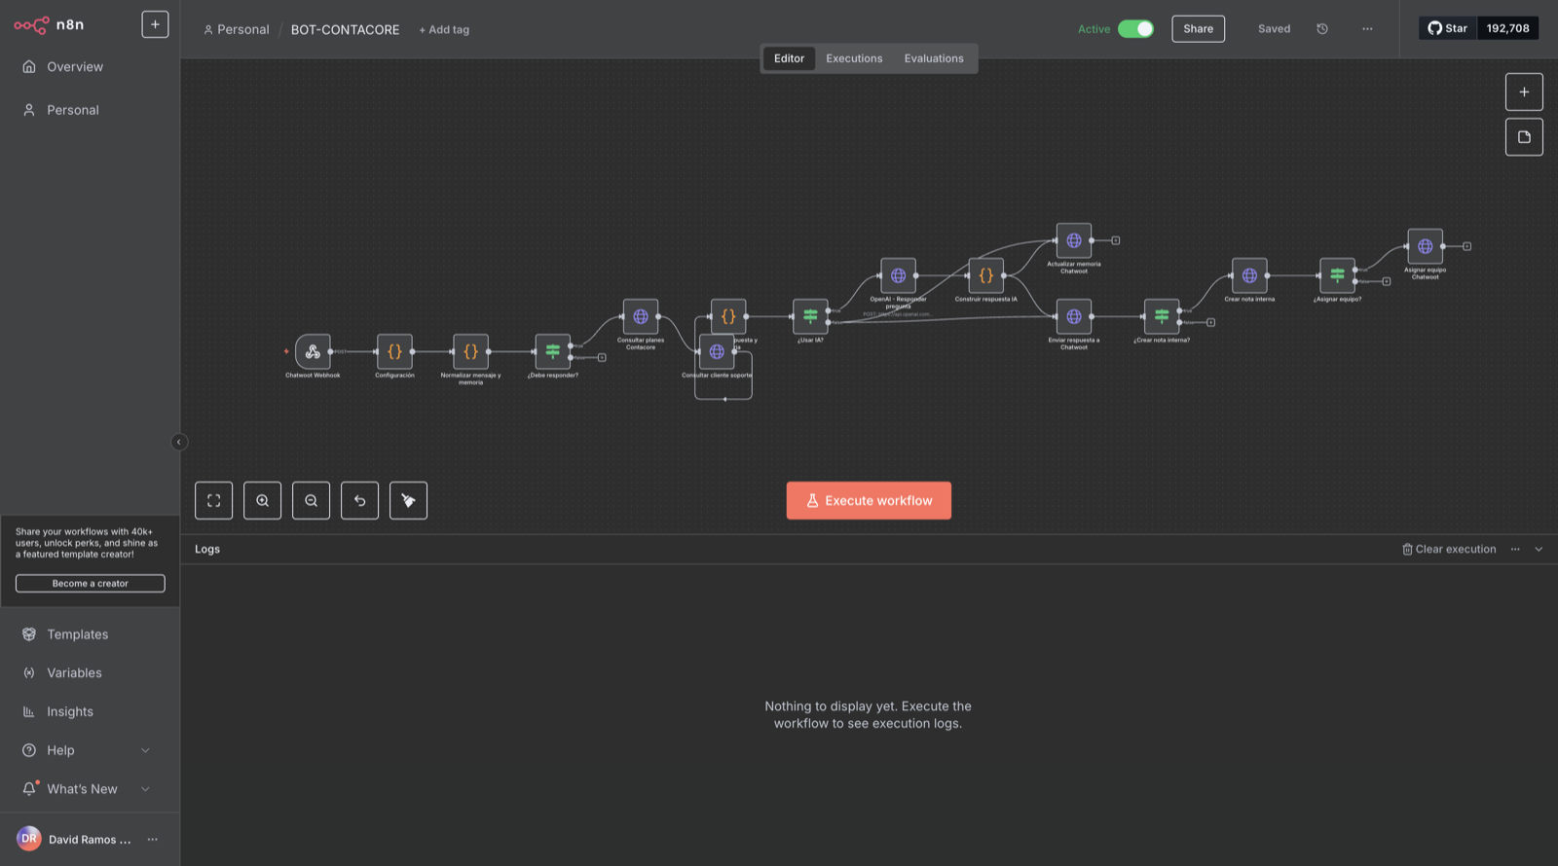Click the Logs panel header title
This screenshot has width=1558, height=866.
[x=207, y=549]
